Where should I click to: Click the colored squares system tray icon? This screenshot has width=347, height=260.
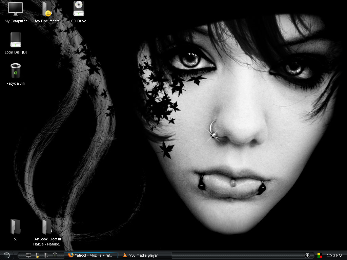pyautogui.click(x=320, y=255)
